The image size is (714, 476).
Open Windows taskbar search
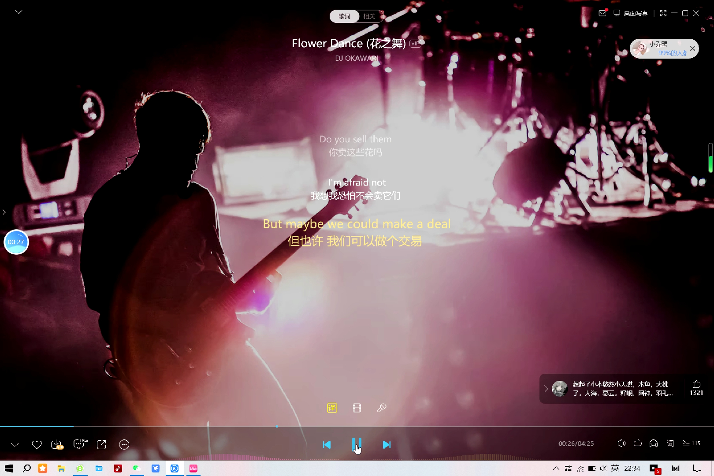[x=27, y=469]
